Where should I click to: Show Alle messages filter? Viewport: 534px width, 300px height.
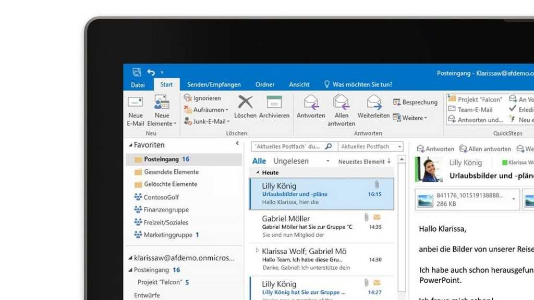(259, 161)
